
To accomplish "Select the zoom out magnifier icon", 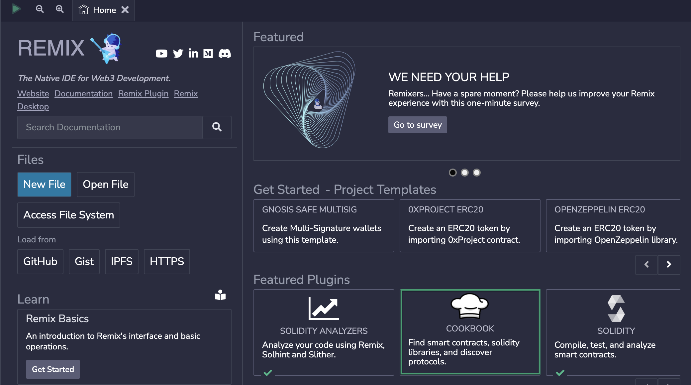I will pyautogui.click(x=40, y=9).
